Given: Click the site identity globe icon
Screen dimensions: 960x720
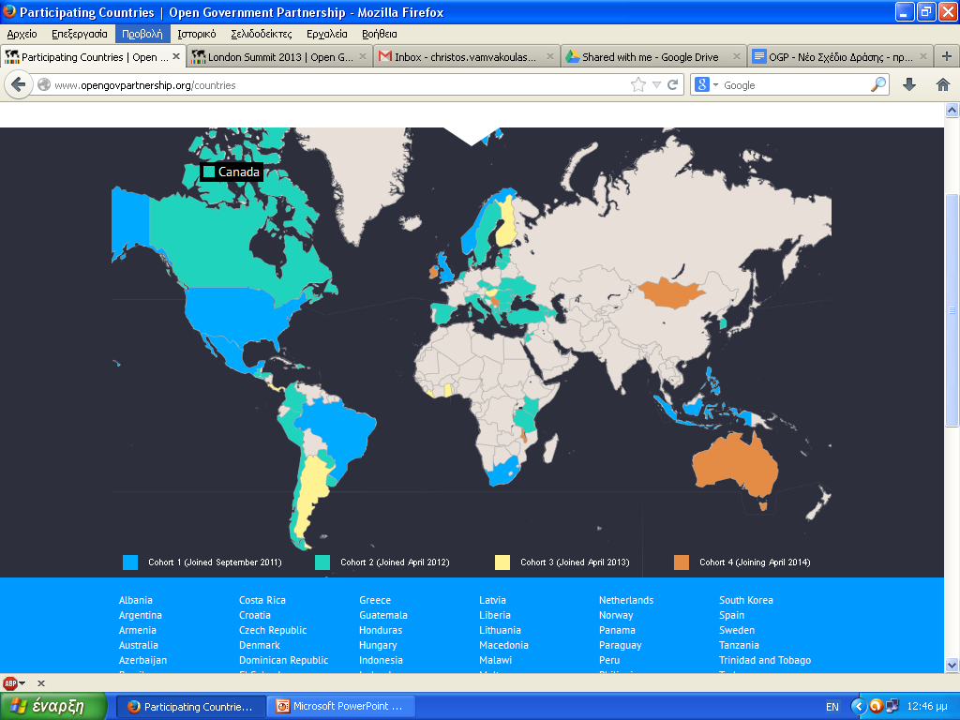Looking at the screenshot, I should click(44, 84).
